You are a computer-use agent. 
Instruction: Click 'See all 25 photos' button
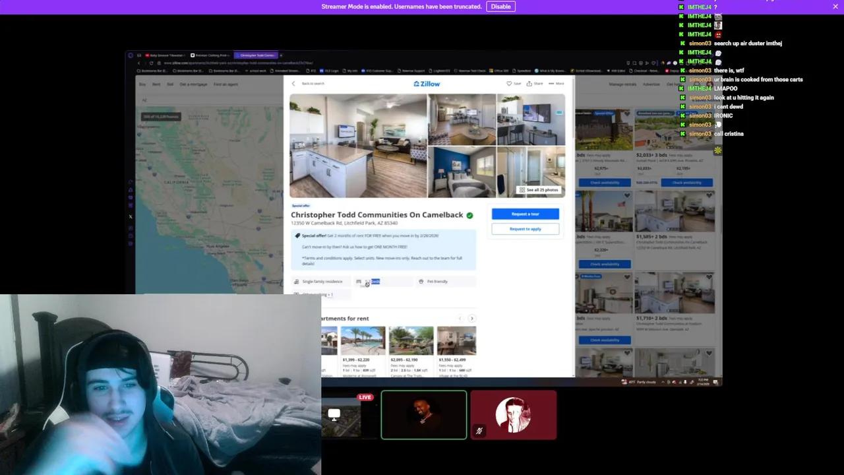pyautogui.click(x=539, y=190)
